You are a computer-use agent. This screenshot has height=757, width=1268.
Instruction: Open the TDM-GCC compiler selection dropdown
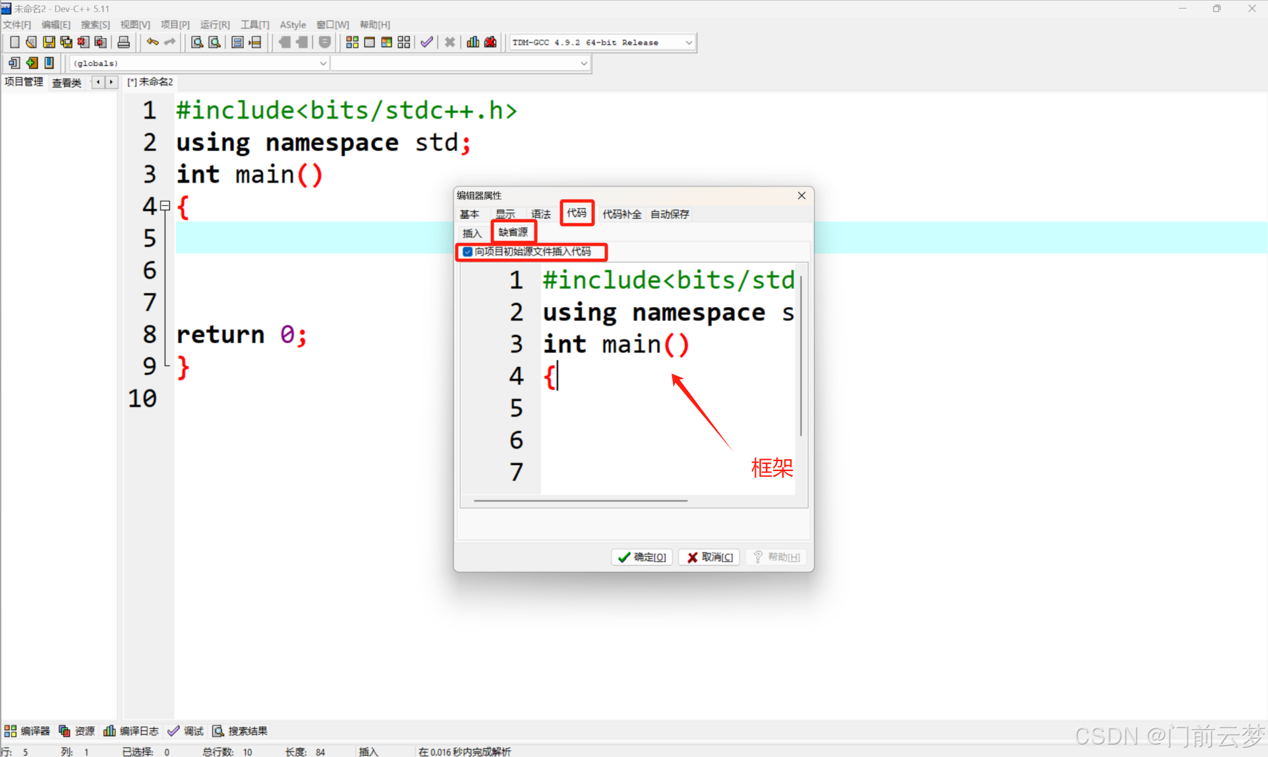point(689,42)
